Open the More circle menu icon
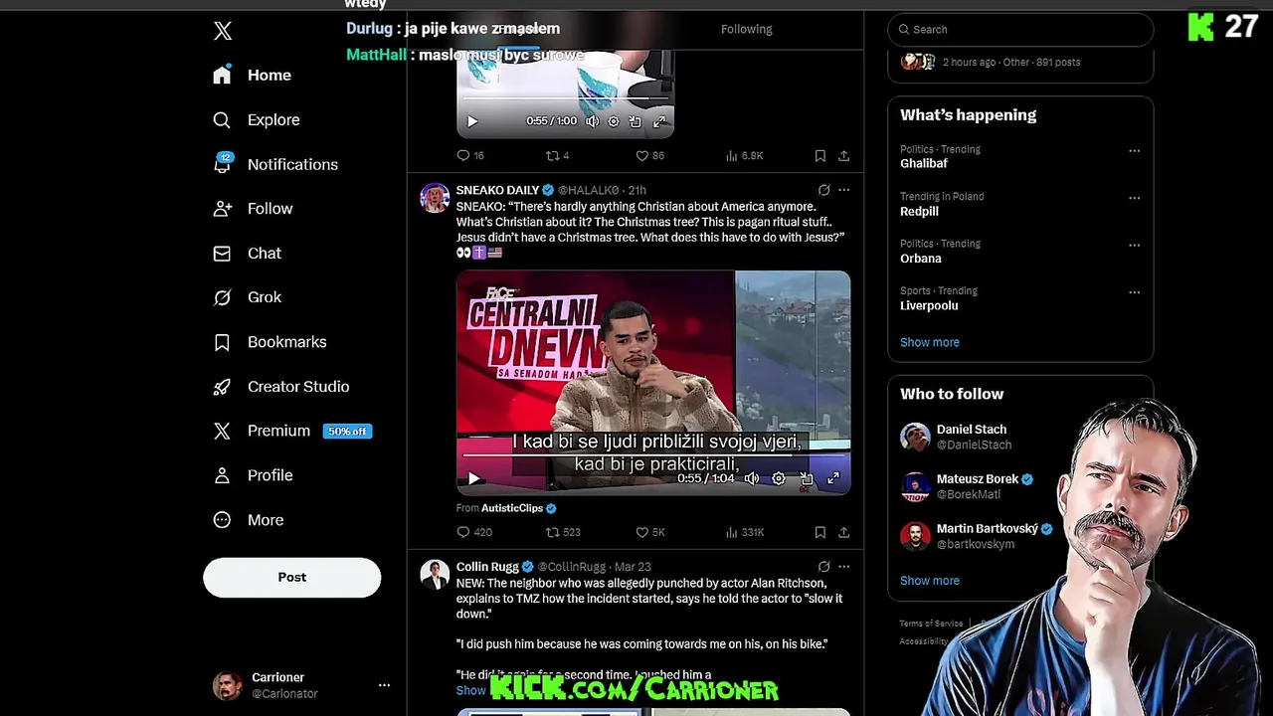This screenshot has height=716, width=1273. pos(222,520)
